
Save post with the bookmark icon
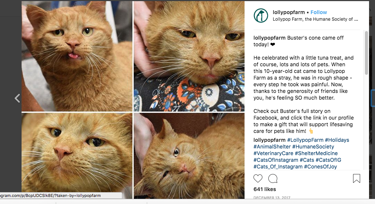pos(356,179)
